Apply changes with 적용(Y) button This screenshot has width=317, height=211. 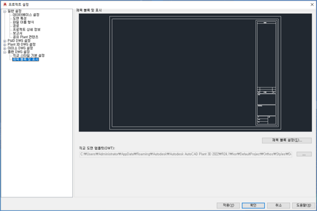pos(228,205)
